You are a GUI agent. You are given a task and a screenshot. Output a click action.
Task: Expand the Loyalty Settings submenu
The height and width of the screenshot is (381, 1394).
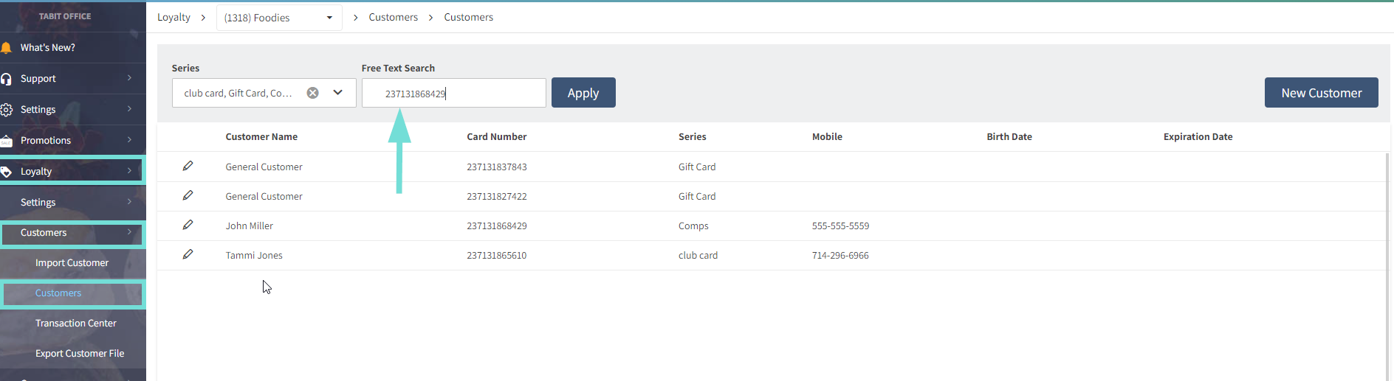(72, 202)
